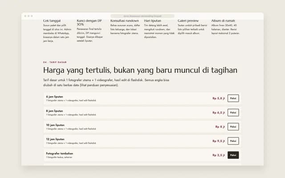This screenshot has height=178, width=285.
Task: Click the 10 jam liputan title
Action: pyautogui.click(x=55, y=125)
